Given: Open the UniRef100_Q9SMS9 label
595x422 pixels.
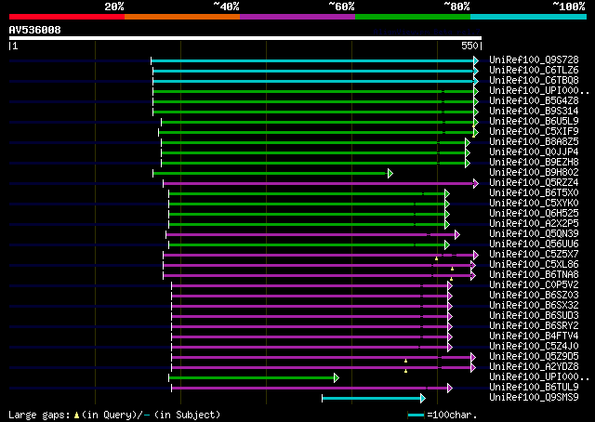Looking at the screenshot, I should 534,398.
